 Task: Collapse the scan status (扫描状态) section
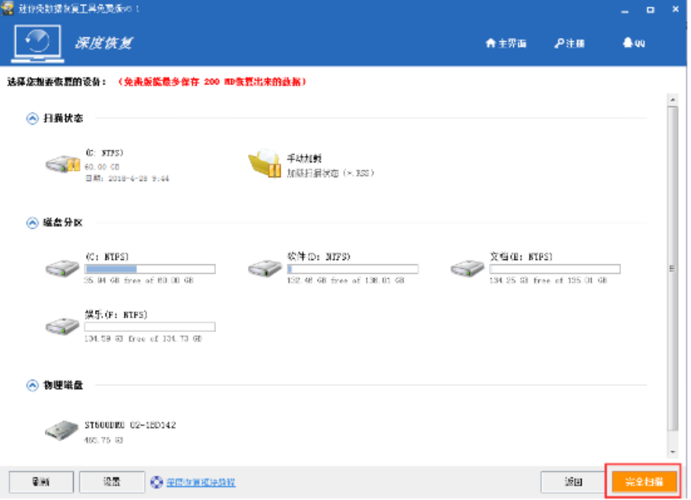(x=32, y=119)
